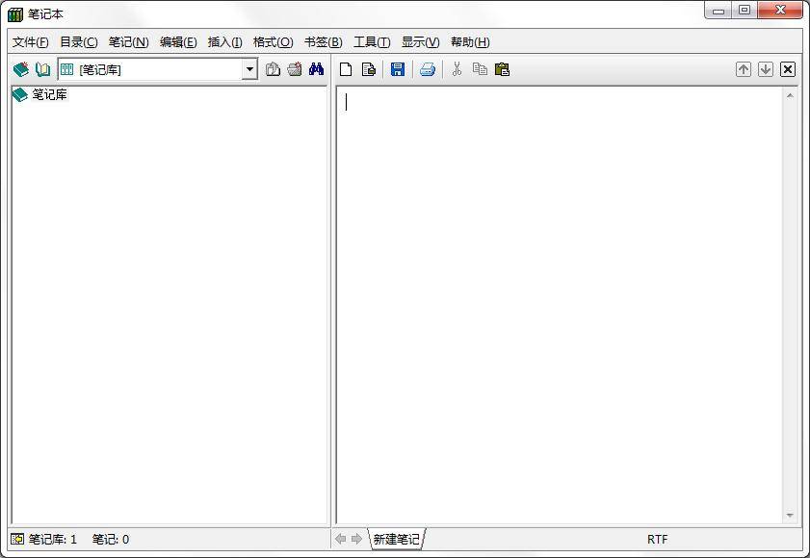810x558 pixels.
Task: Open the 格式 menu
Action: click(273, 41)
